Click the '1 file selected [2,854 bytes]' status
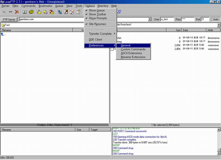 [x=165, y=125]
